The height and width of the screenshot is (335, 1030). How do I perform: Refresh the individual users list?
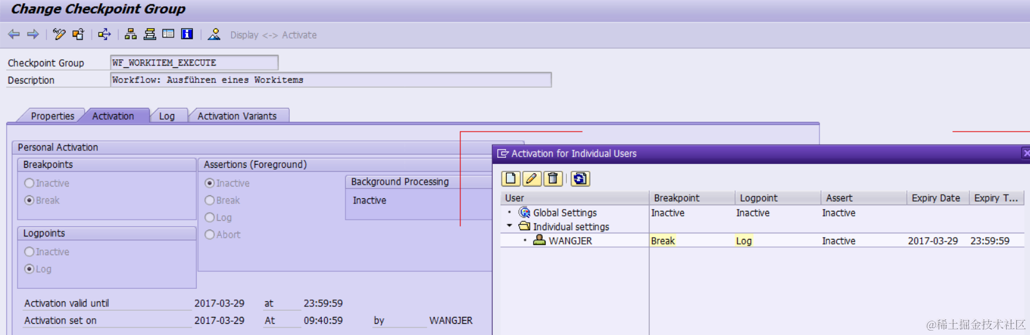click(580, 179)
